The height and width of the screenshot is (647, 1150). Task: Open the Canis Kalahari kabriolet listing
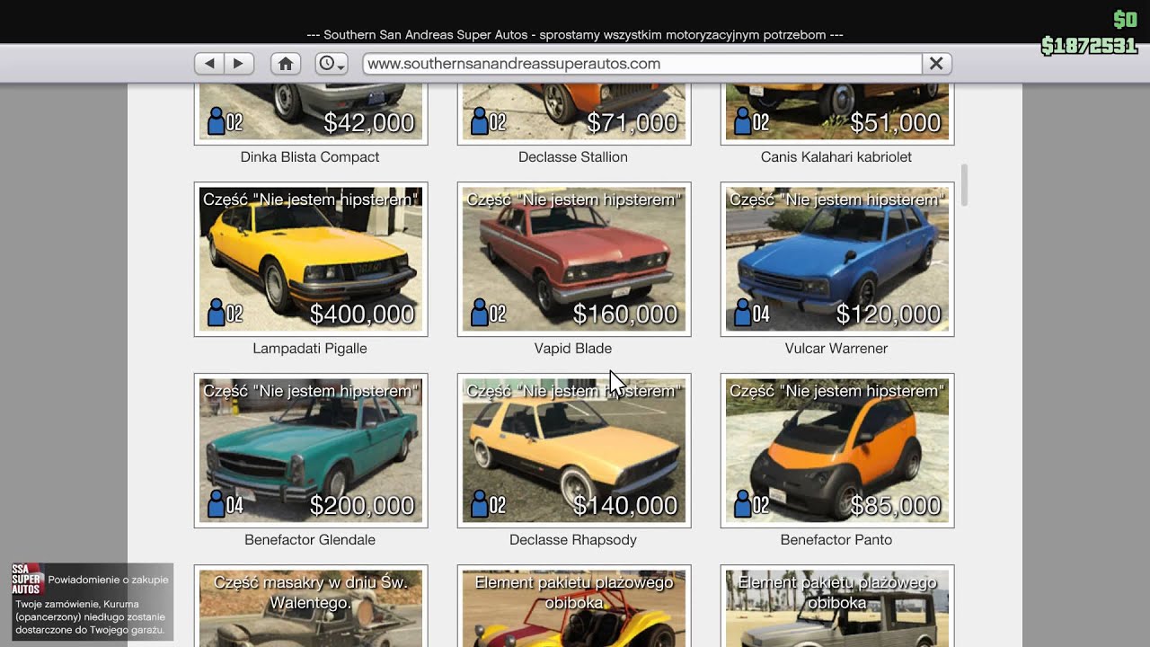(x=837, y=113)
